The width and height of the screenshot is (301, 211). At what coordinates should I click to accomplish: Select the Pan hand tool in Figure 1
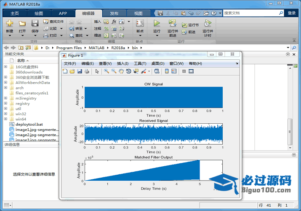point(121,71)
